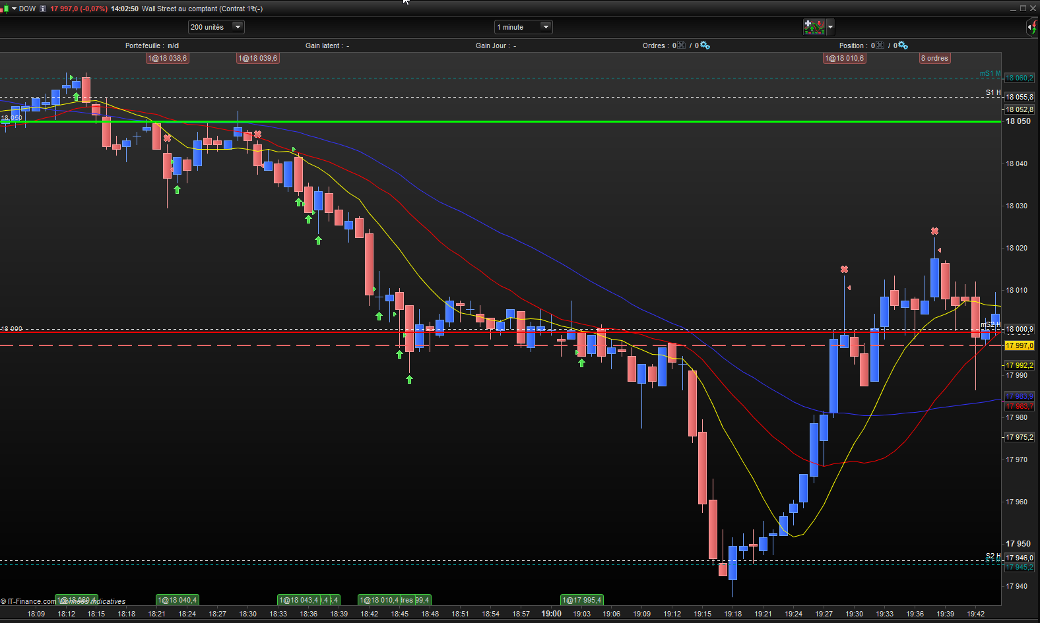Close the chart window
1040x623 pixels.
(x=1033, y=9)
